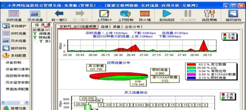Open the 流控程序参数 configuration entry
The width and height of the screenshot is (246, 110).
tap(18, 76)
